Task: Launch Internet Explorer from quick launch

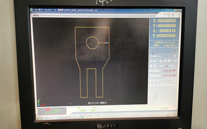Action: pyautogui.click(x=47, y=118)
